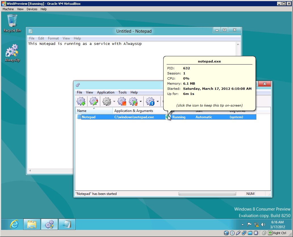The height and width of the screenshot is (237, 293).
Task: Click the "notepad.exe" title in the tooltip
Action: coord(209,61)
